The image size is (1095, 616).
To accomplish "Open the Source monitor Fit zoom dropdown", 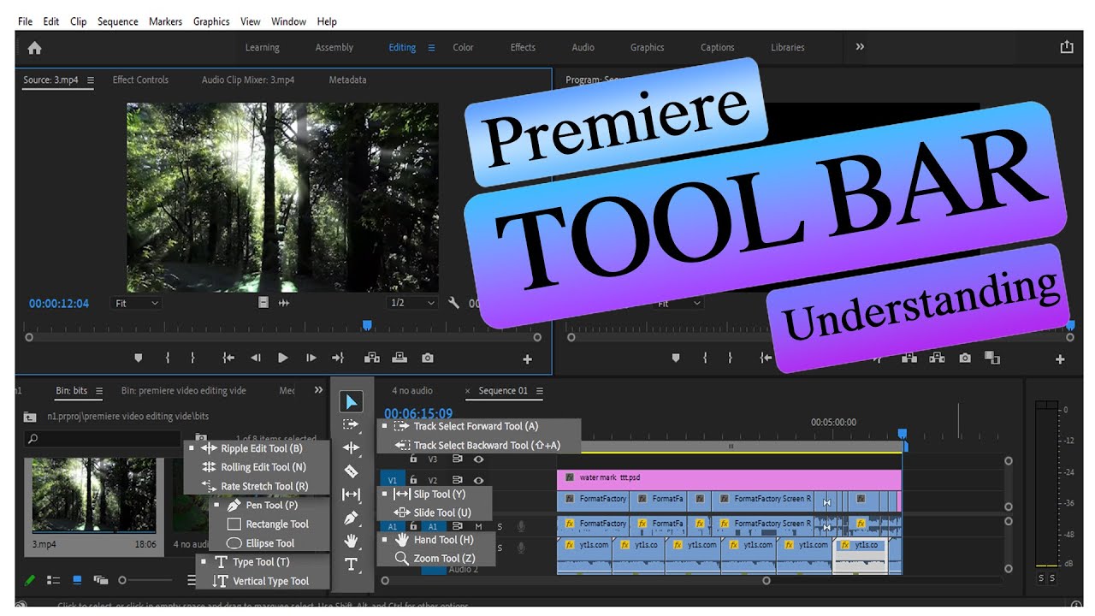I will click(x=137, y=303).
